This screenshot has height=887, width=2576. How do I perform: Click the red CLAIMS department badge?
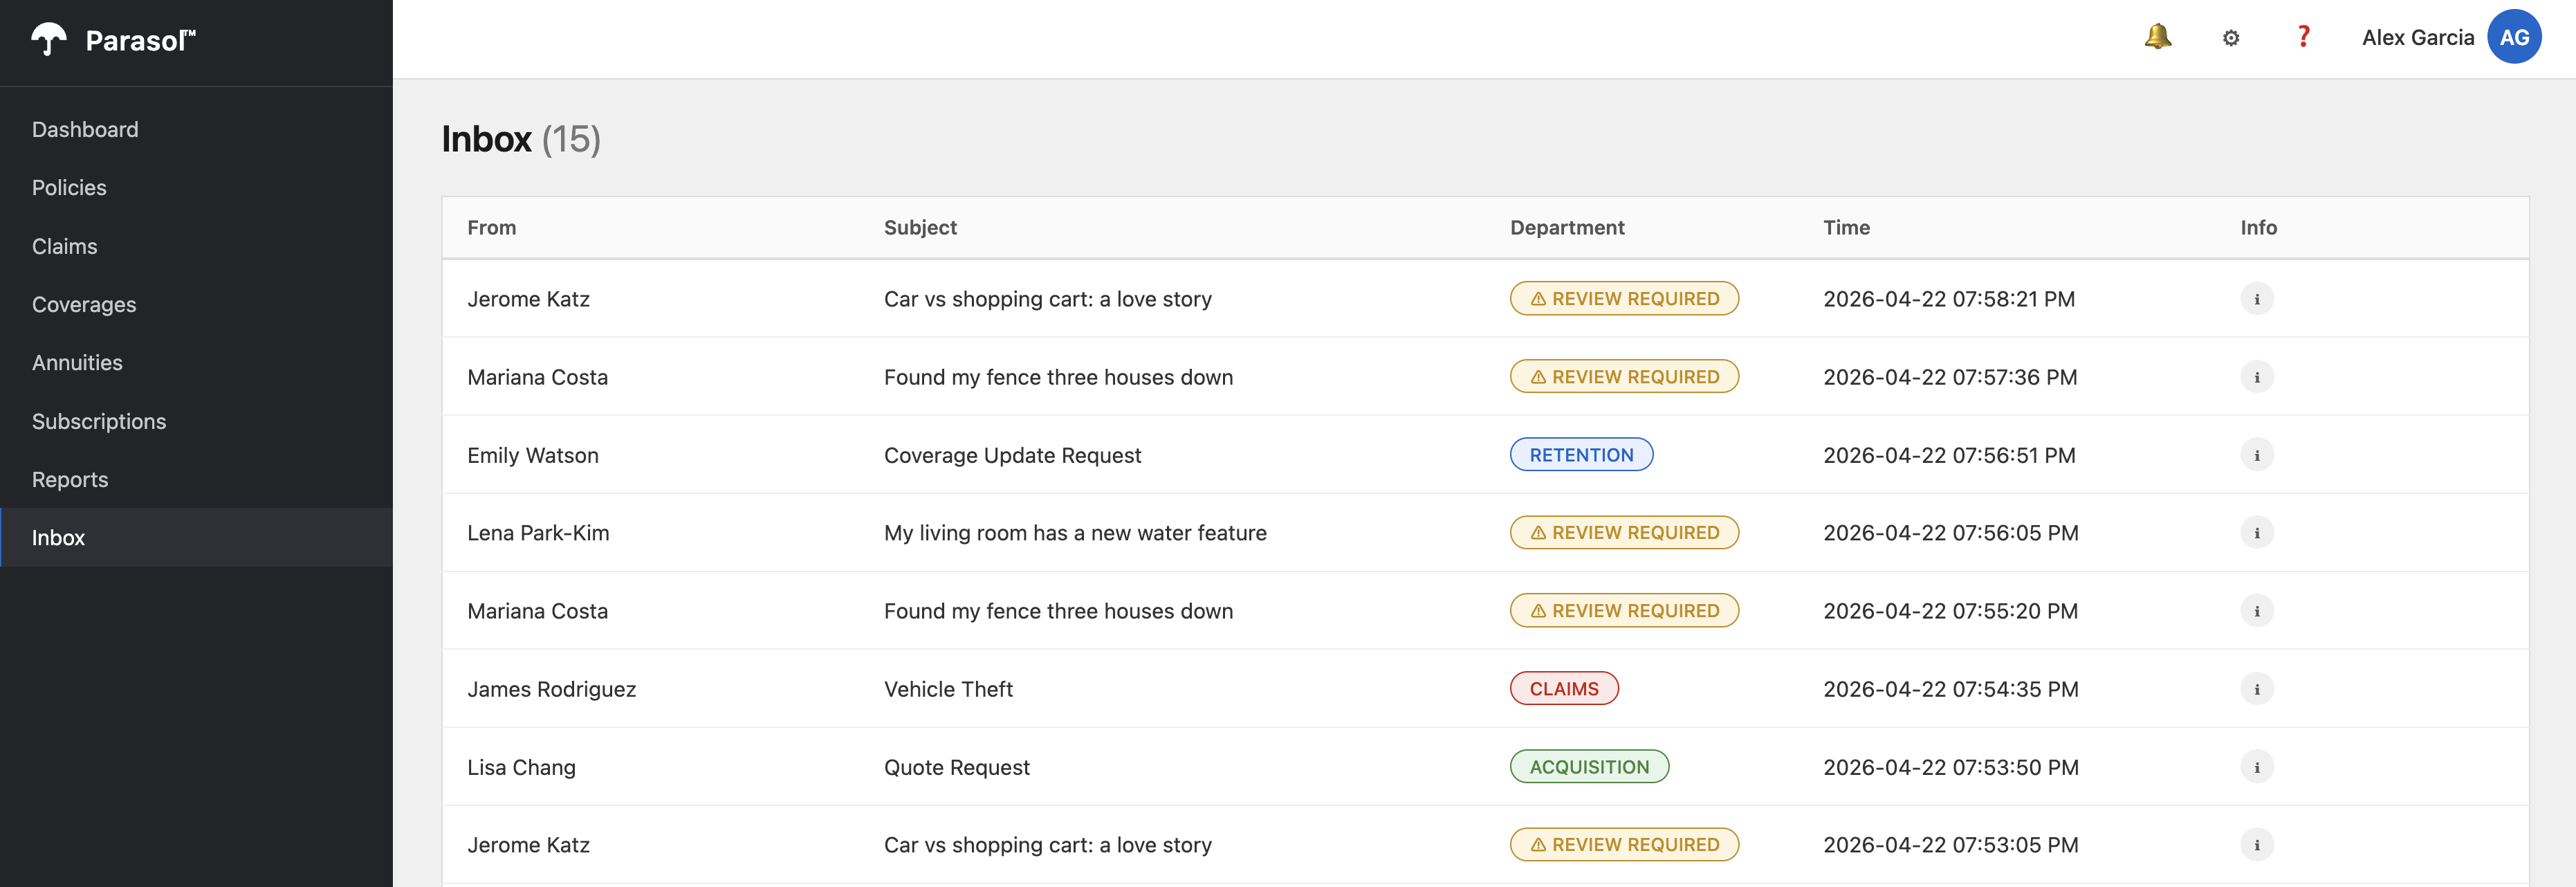tap(1563, 689)
